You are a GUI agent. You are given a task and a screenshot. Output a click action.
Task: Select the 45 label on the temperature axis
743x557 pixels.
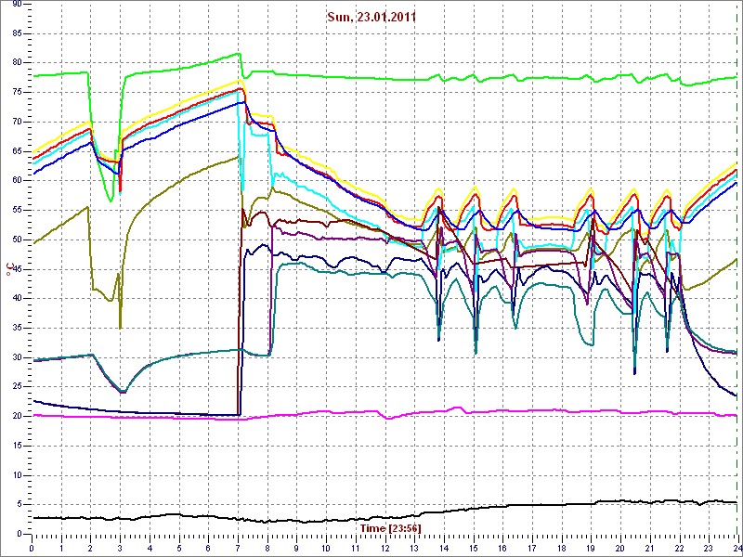[x=17, y=269]
